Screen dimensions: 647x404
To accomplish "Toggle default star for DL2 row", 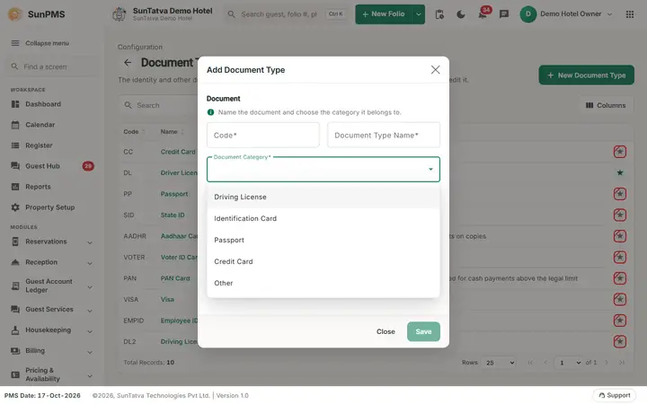I will click(x=620, y=341).
